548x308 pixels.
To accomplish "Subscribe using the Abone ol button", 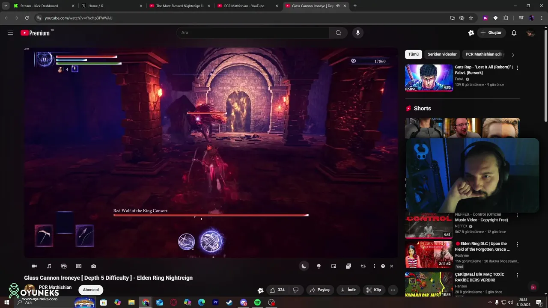I will (x=91, y=290).
